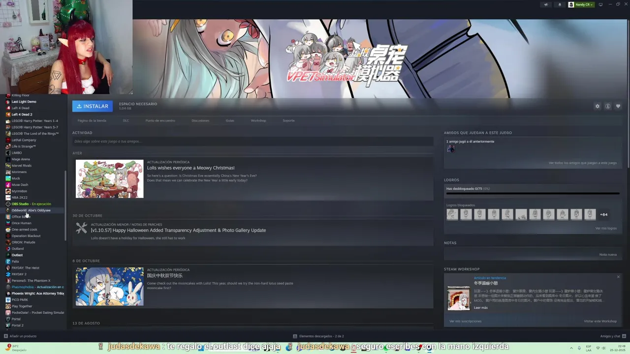Click the Marvel Rivals game icon
The height and width of the screenshot is (354, 630).
(x=8, y=166)
